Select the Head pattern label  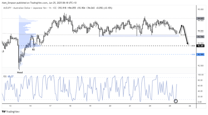[20, 72]
